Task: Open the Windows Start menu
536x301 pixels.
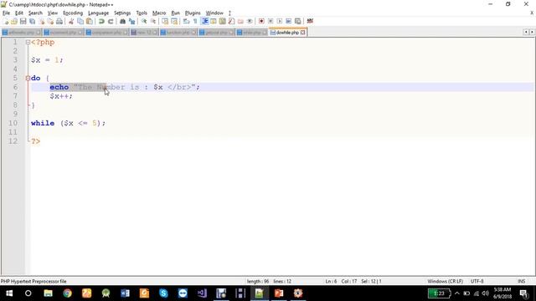Action: tap(9, 293)
